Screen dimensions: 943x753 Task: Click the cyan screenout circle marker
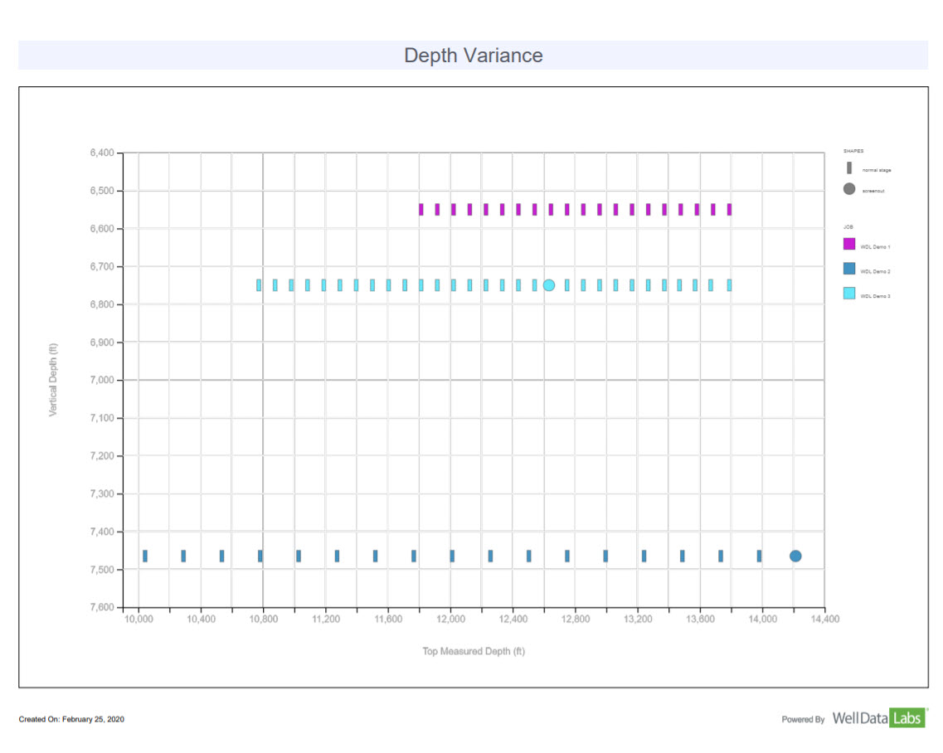tap(549, 285)
